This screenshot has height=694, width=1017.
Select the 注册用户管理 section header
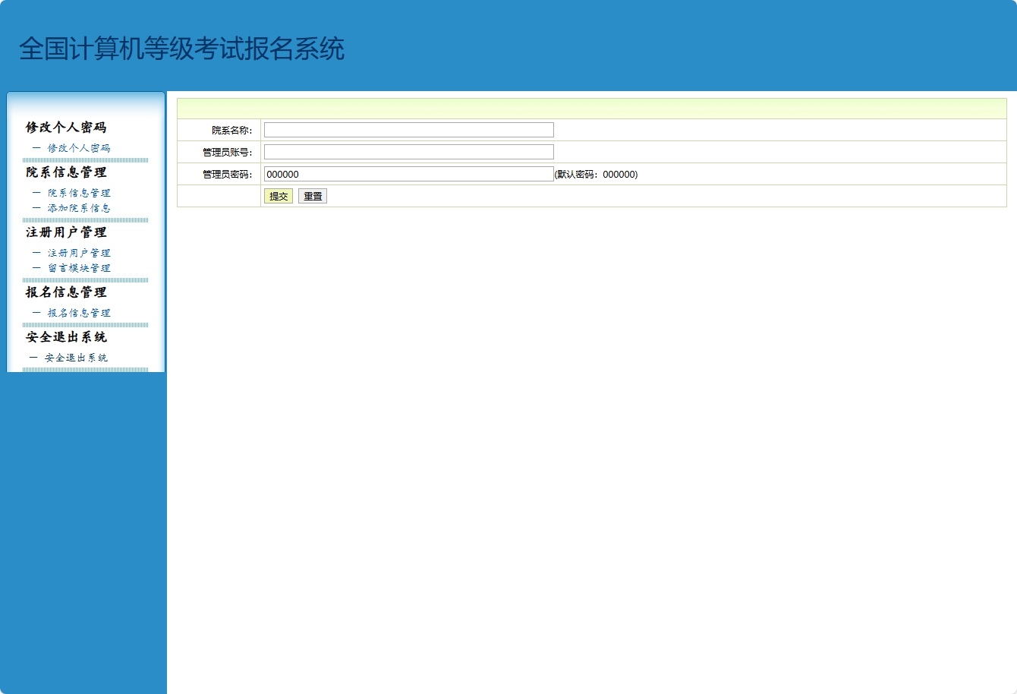(x=67, y=232)
